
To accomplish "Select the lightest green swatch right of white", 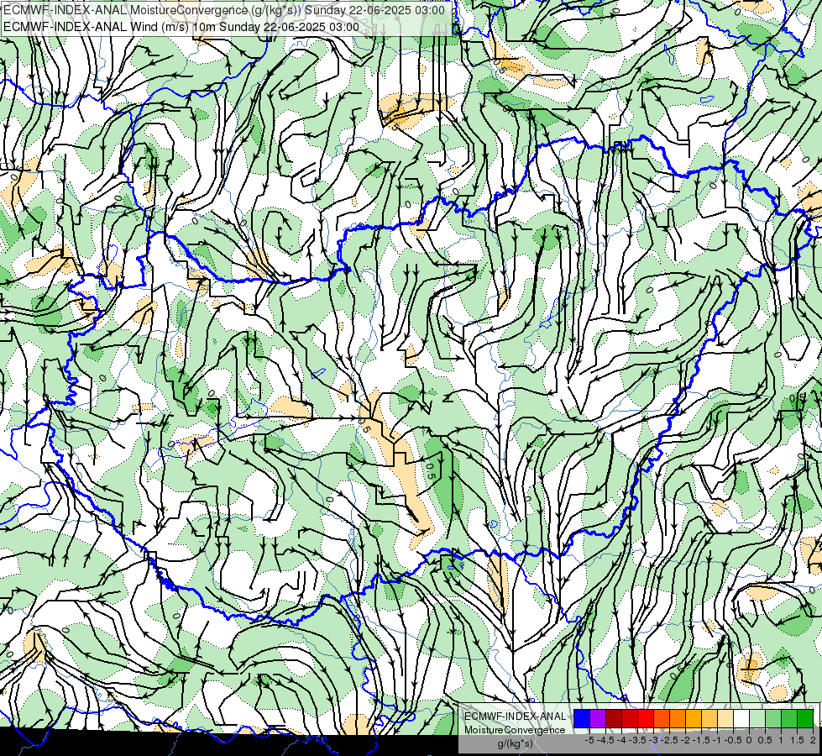I will (757, 718).
